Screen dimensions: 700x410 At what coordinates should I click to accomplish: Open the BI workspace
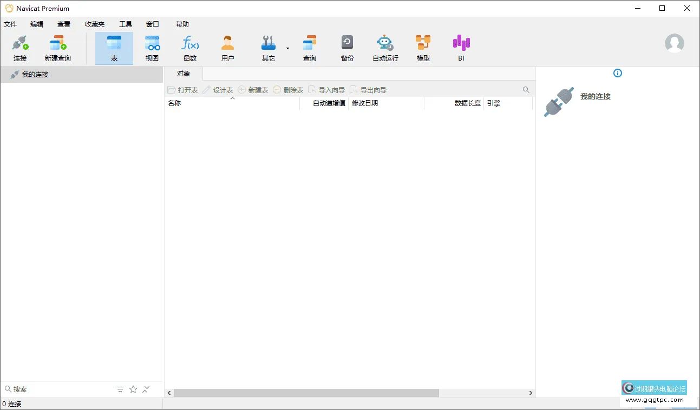click(461, 48)
